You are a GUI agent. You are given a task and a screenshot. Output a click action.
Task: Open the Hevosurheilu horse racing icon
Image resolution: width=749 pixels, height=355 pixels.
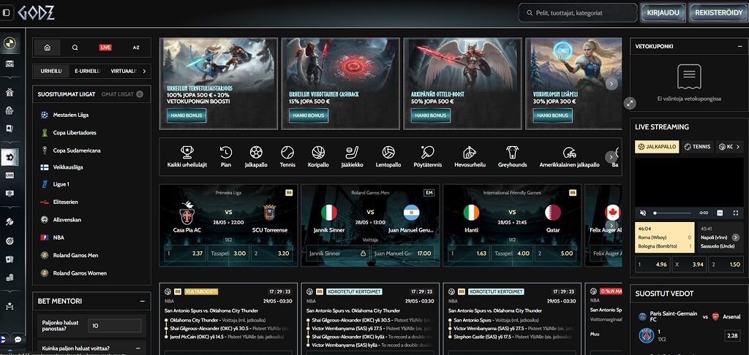pos(470,153)
